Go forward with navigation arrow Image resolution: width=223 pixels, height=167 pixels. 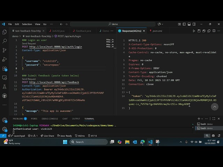tap(66, 24)
